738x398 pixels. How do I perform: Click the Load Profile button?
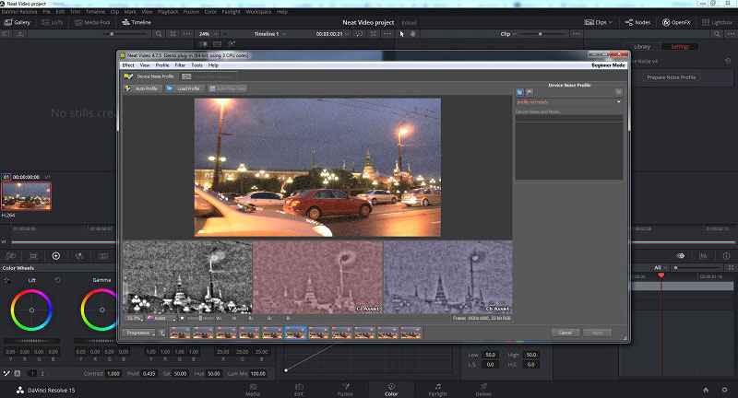[184, 88]
